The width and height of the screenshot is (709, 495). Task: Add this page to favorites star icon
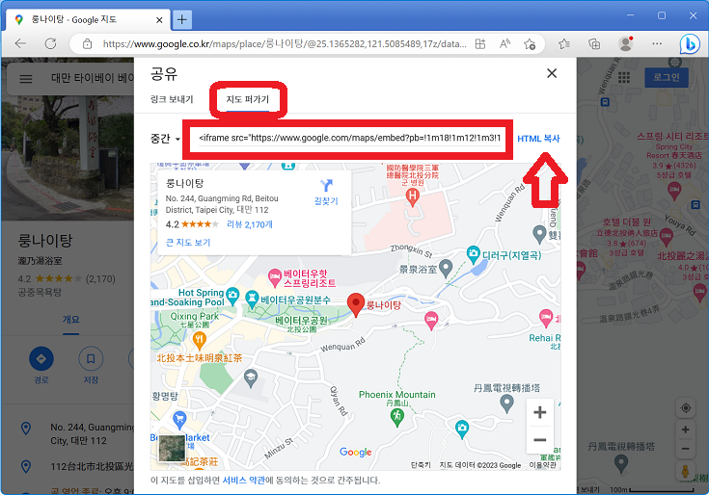coord(530,43)
